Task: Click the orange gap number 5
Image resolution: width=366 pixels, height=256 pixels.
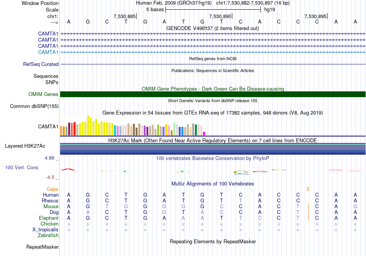Action: pos(308,189)
